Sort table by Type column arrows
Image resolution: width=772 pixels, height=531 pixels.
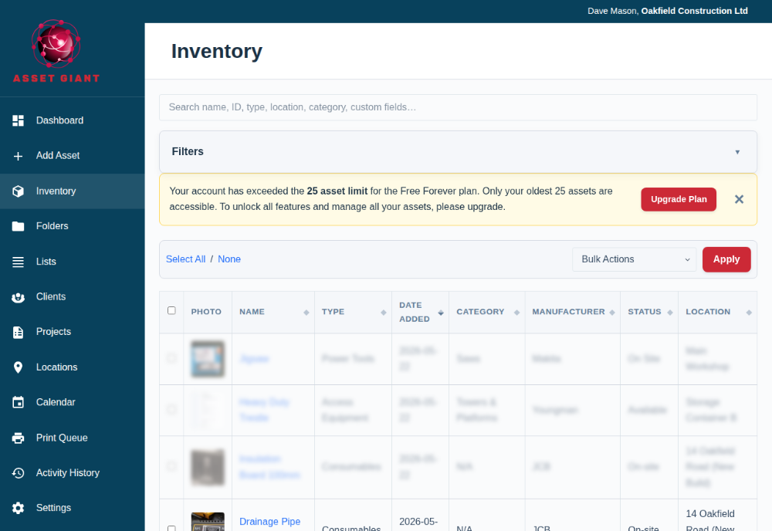coord(384,313)
